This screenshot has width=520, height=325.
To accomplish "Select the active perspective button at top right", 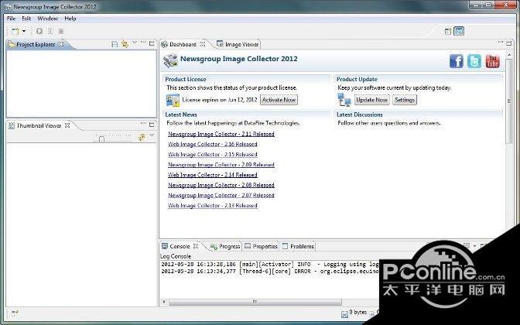I will click(x=459, y=31).
